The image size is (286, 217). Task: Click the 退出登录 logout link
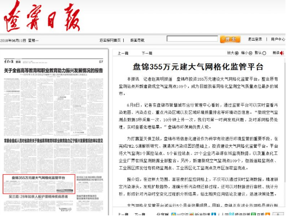(255, 39)
